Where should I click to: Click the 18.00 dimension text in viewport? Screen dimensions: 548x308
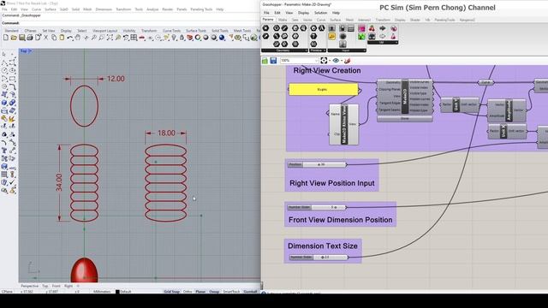click(166, 133)
